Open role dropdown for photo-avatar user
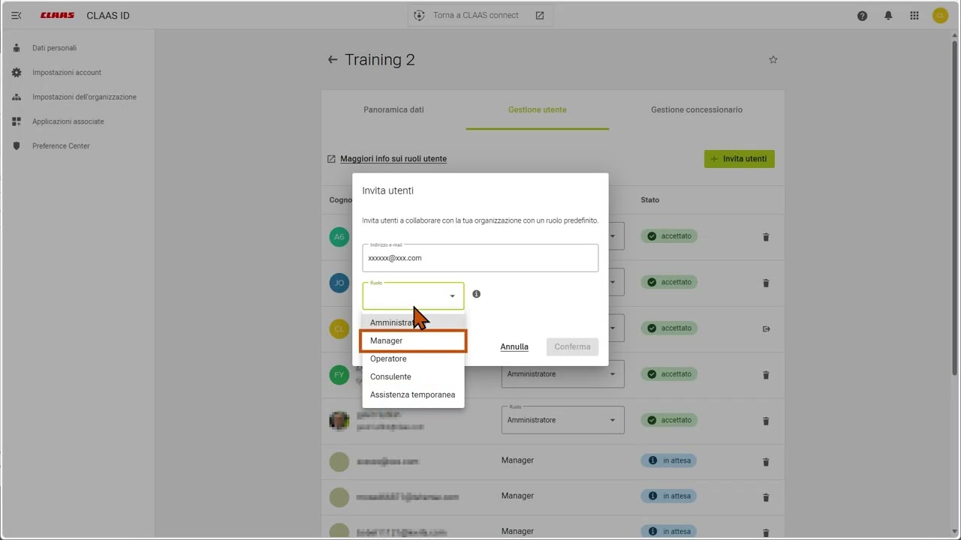This screenshot has height=540, width=961. coord(563,420)
